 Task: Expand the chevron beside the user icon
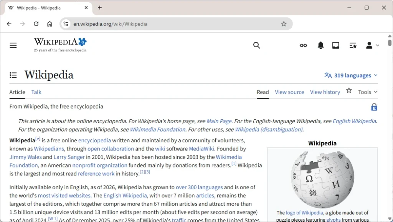click(x=378, y=45)
